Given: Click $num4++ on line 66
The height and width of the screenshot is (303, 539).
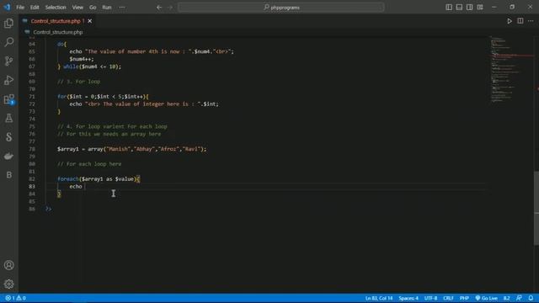Looking at the screenshot, I should click(x=82, y=59).
